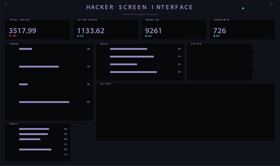Click the Trace panel heading
This screenshot has width=280, height=166.
[13, 124]
